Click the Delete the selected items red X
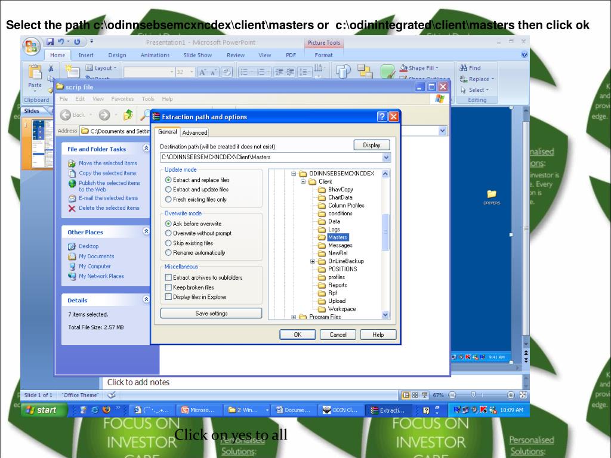This screenshot has height=458, width=611. [x=72, y=208]
